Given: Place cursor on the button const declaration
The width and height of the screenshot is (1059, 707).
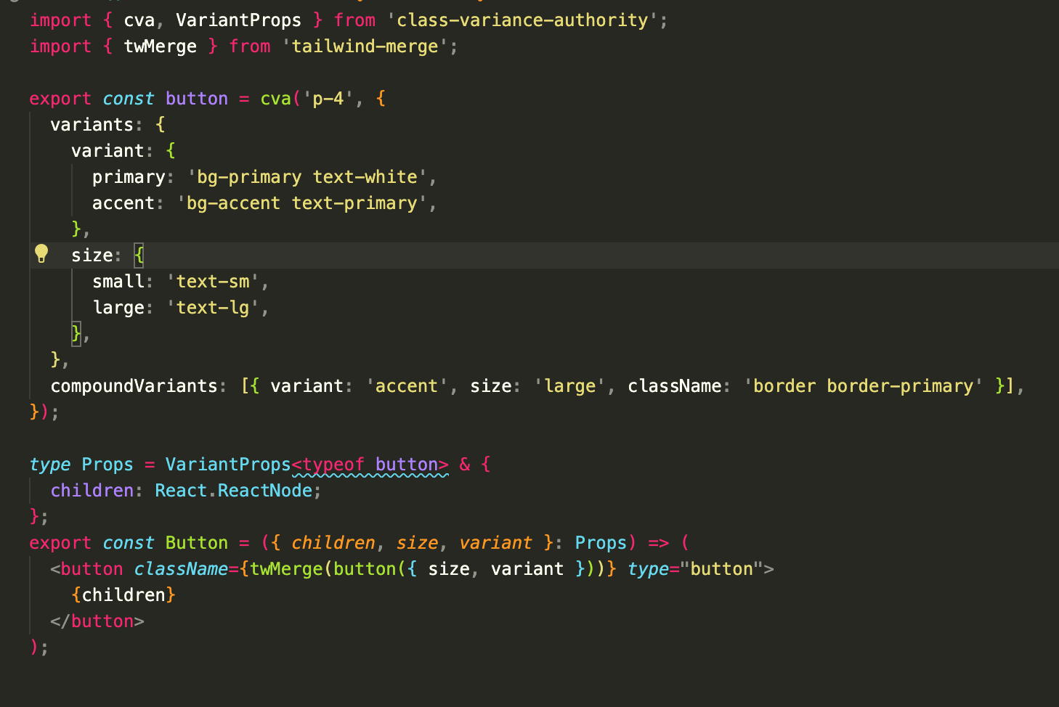Looking at the screenshot, I should pos(196,98).
